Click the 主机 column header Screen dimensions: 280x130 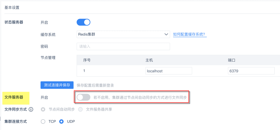click(x=149, y=60)
